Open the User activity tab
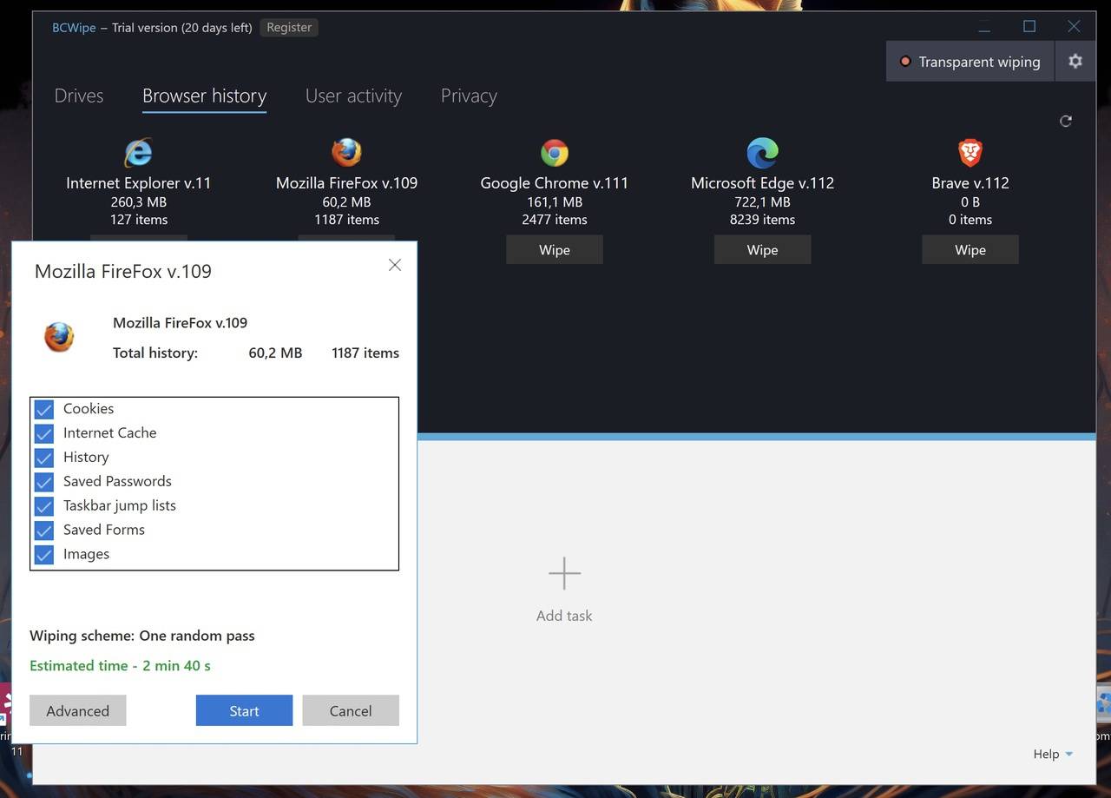1111x798 pixels. (x=353, y=96)
